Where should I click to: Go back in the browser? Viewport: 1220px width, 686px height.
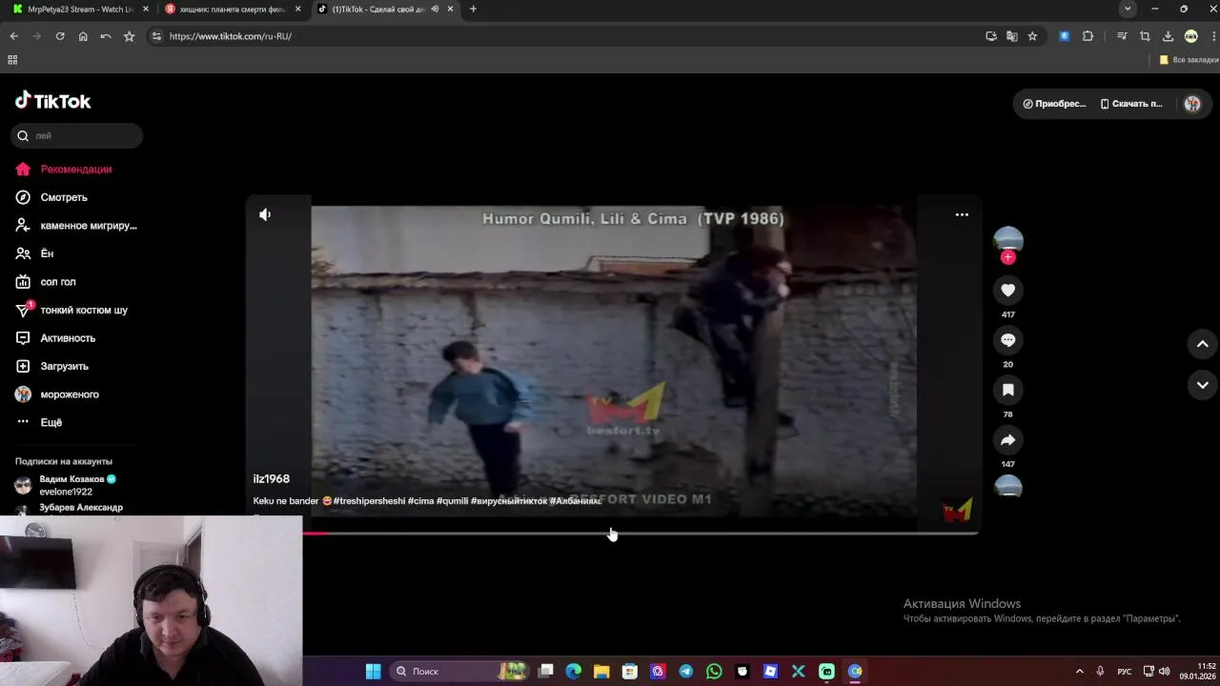click(x=13, y=36)
